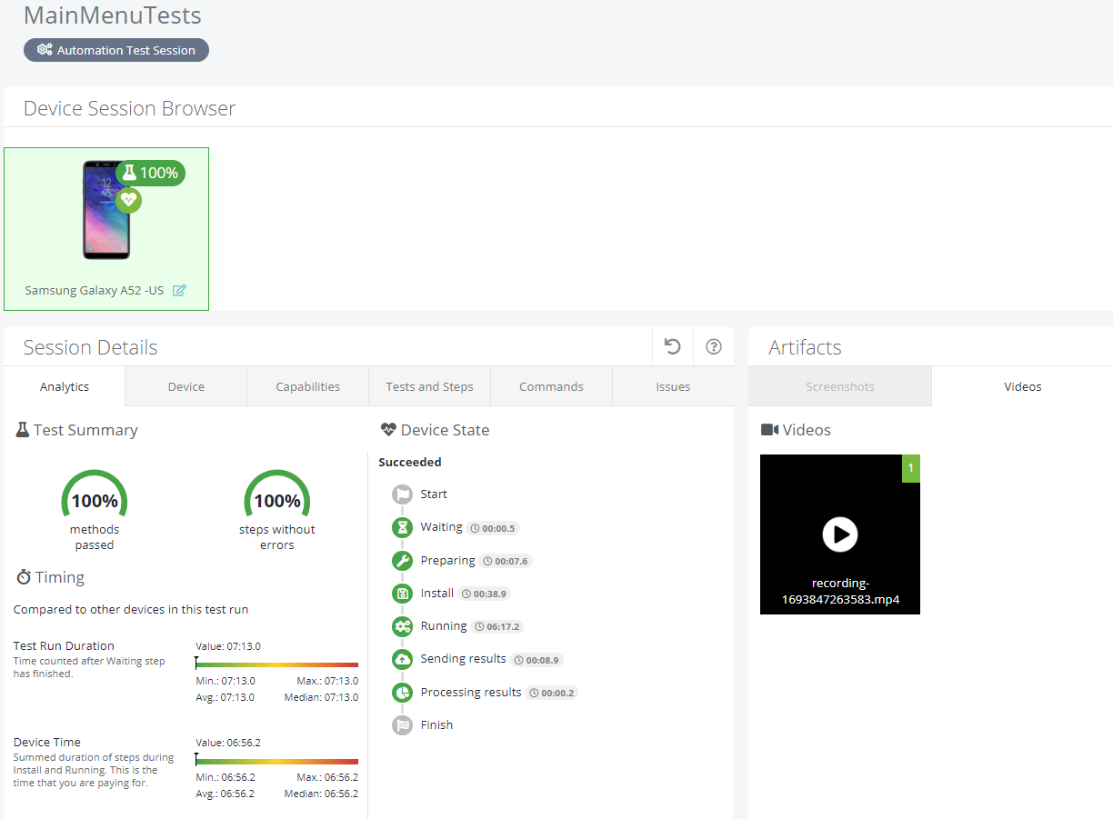Click the reset icon in Session Details
This screenshot has height=819, width=1113.
click(x=672, y=346)
